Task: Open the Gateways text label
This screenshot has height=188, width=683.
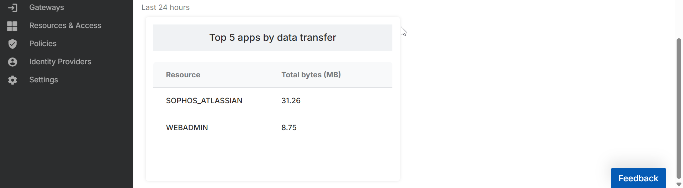Action: (47, 7)
